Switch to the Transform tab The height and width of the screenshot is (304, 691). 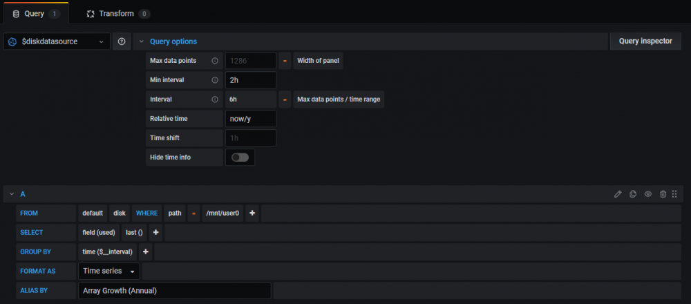tap(119, 14)
